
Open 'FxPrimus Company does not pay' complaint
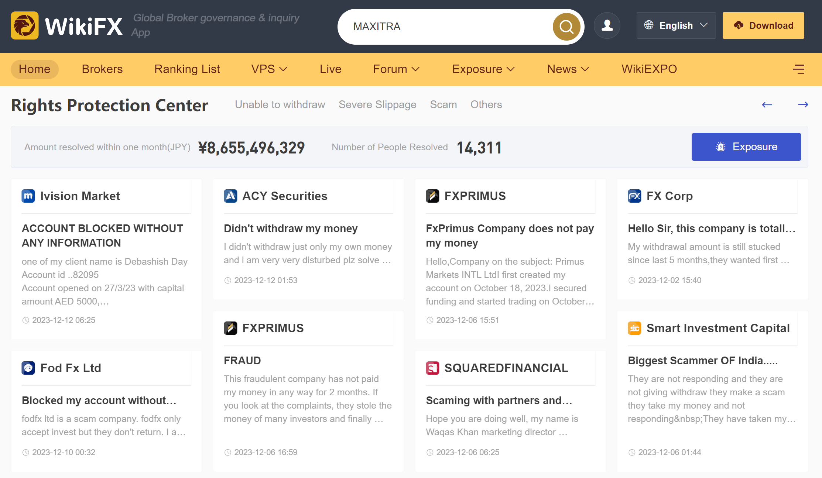pyautogui.click(x=510, y=235)
